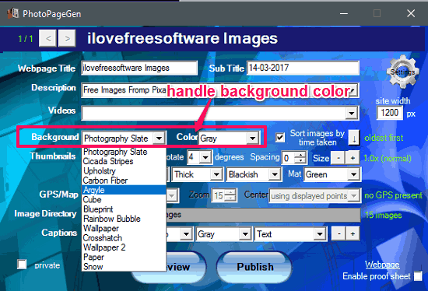The height and width of the screenshot is (291, 428).
Task: Decrease caption size with minus button
Action: (x=339, y=233)
